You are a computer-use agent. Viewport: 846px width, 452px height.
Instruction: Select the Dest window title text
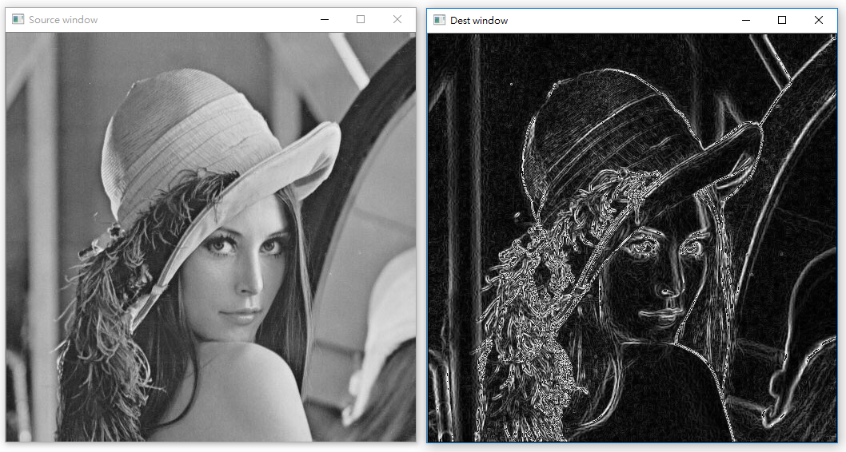(479, 21)
